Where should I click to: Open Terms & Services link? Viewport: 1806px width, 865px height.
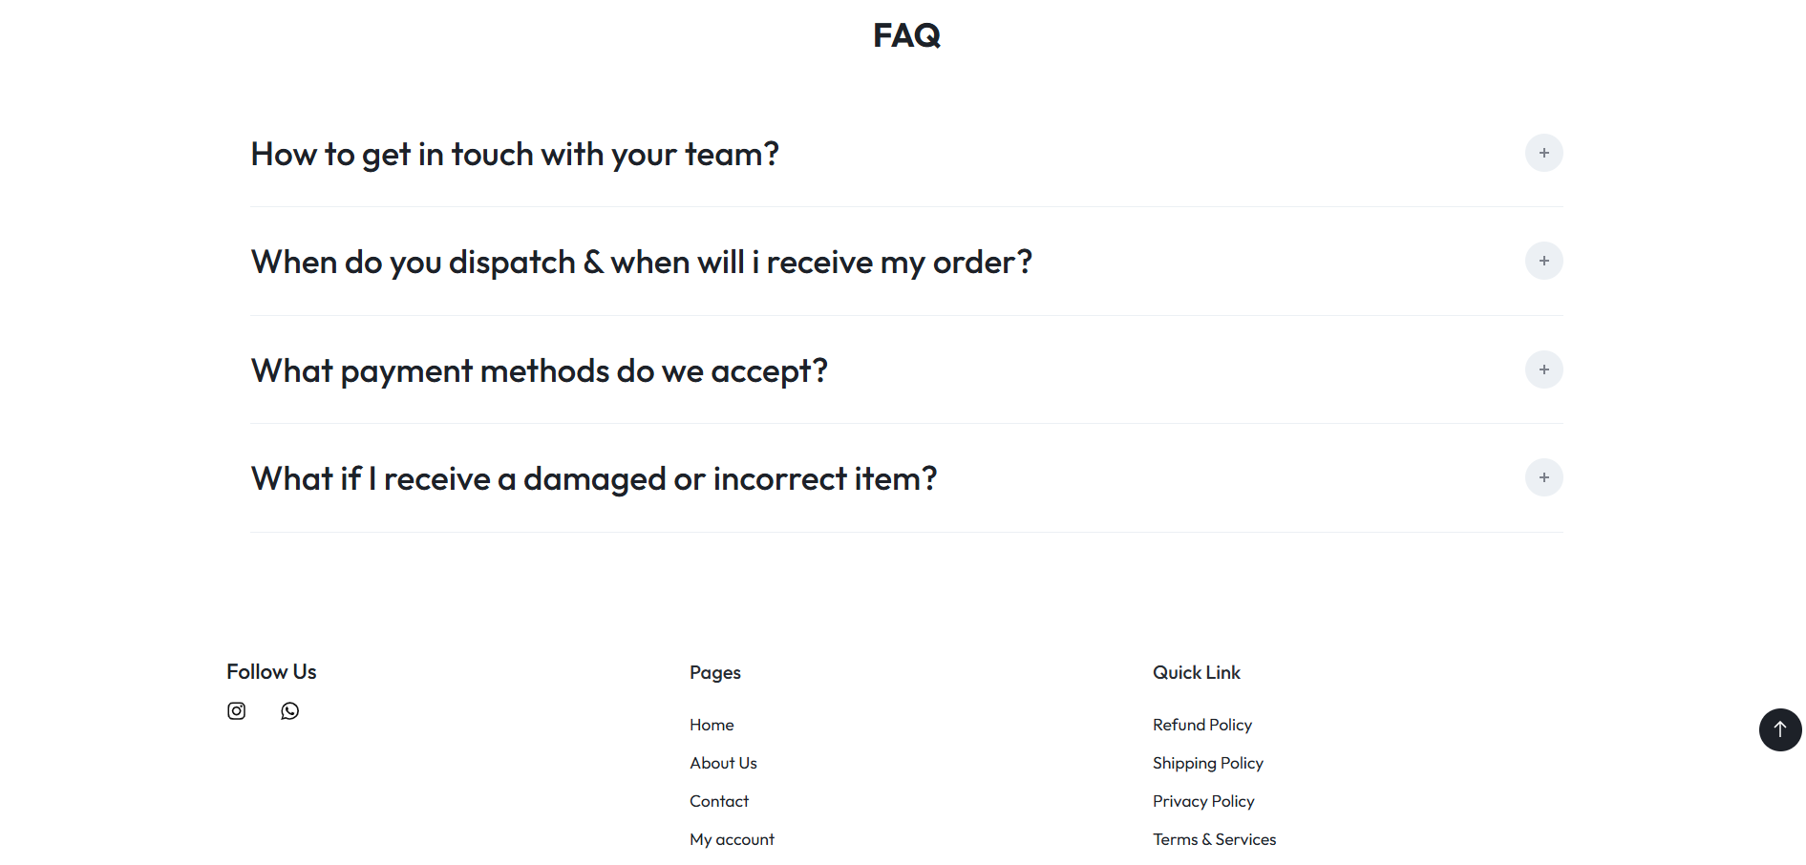click(1214, 839)
